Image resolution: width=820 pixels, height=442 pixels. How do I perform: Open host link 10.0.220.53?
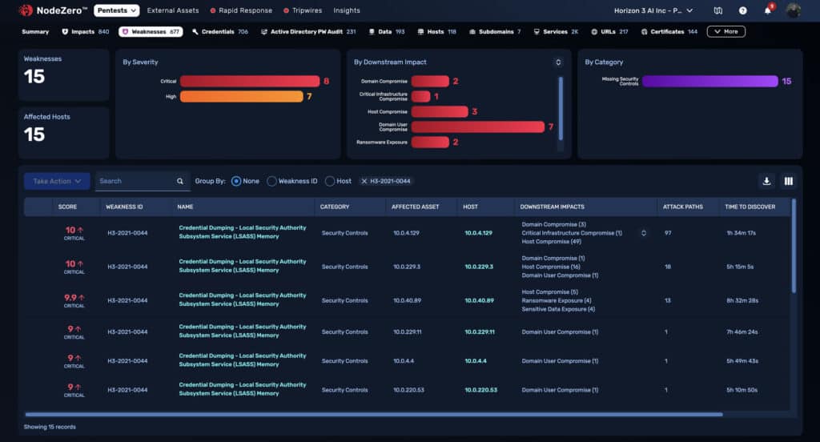[x=480, y=390]
